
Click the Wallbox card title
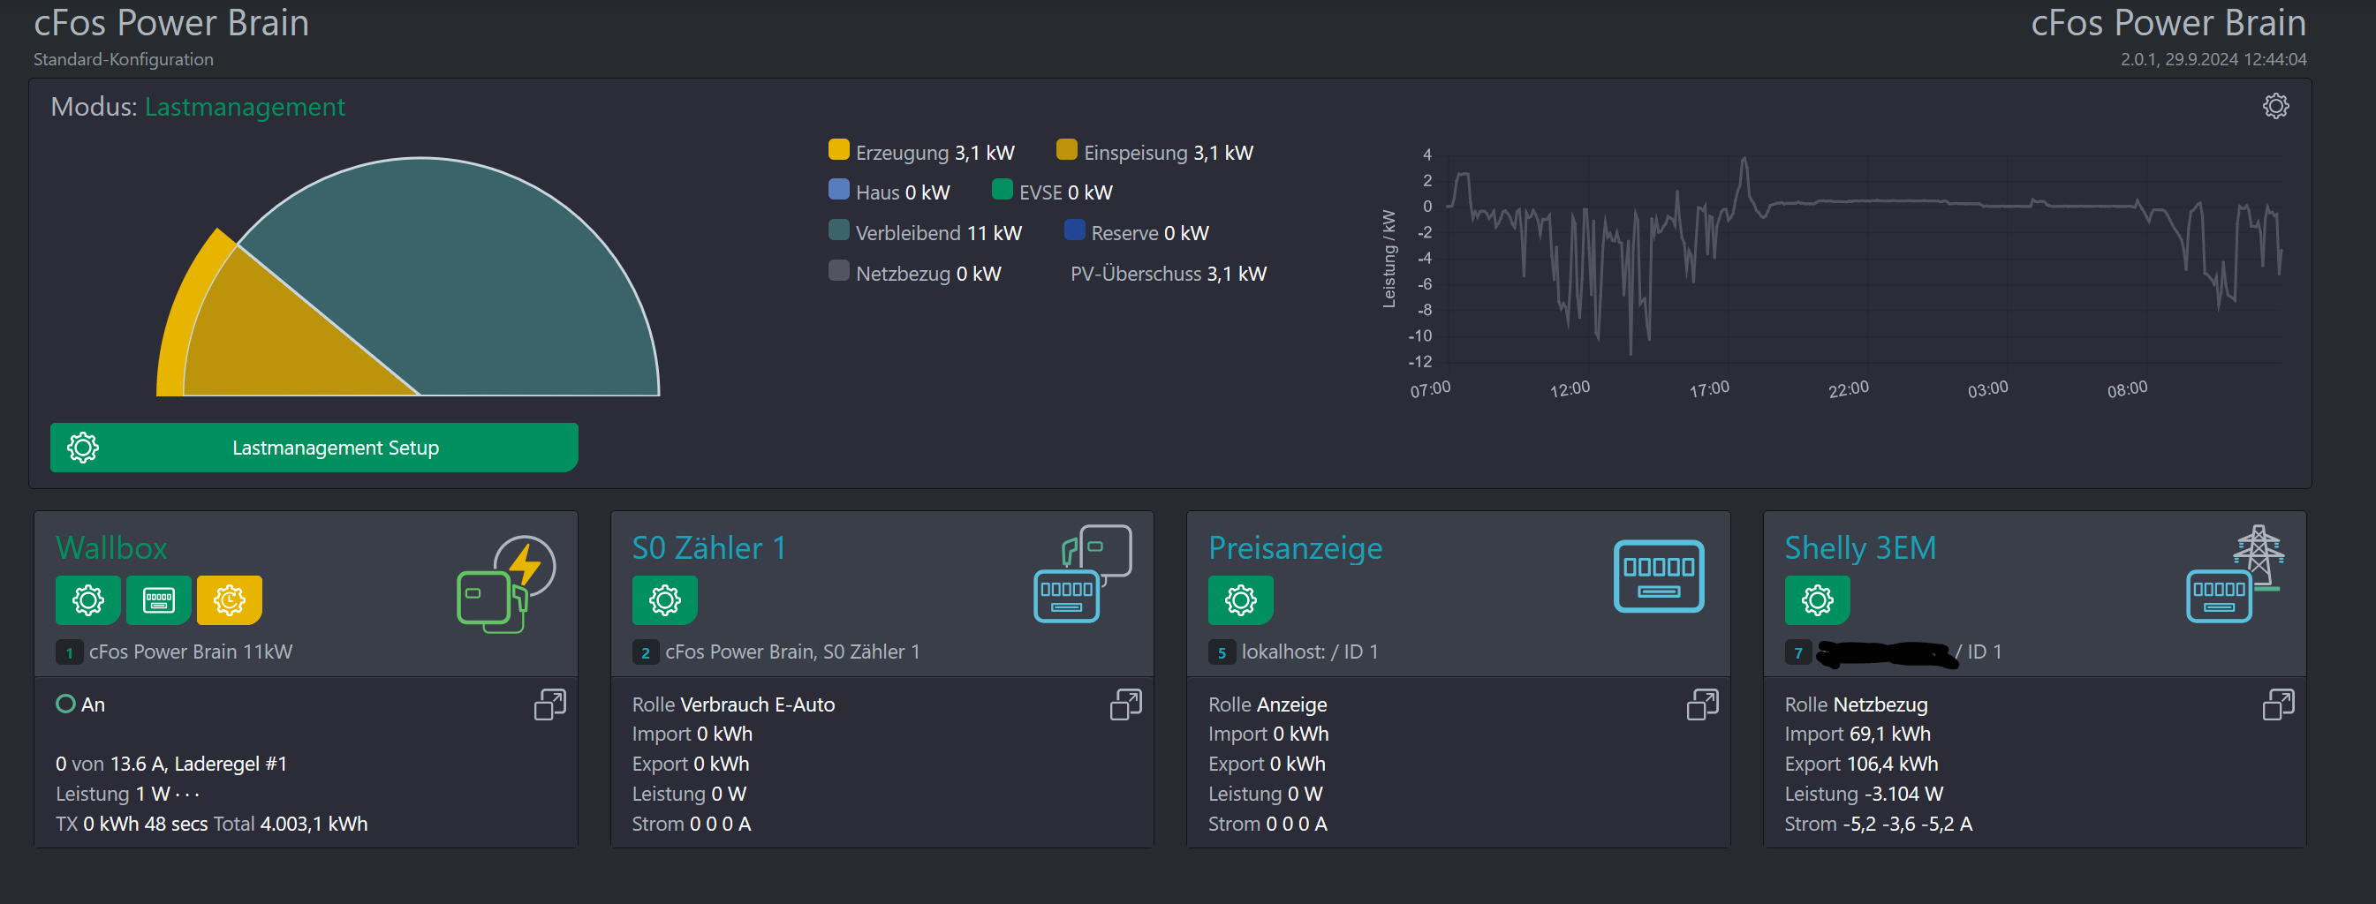coord(111,547)
